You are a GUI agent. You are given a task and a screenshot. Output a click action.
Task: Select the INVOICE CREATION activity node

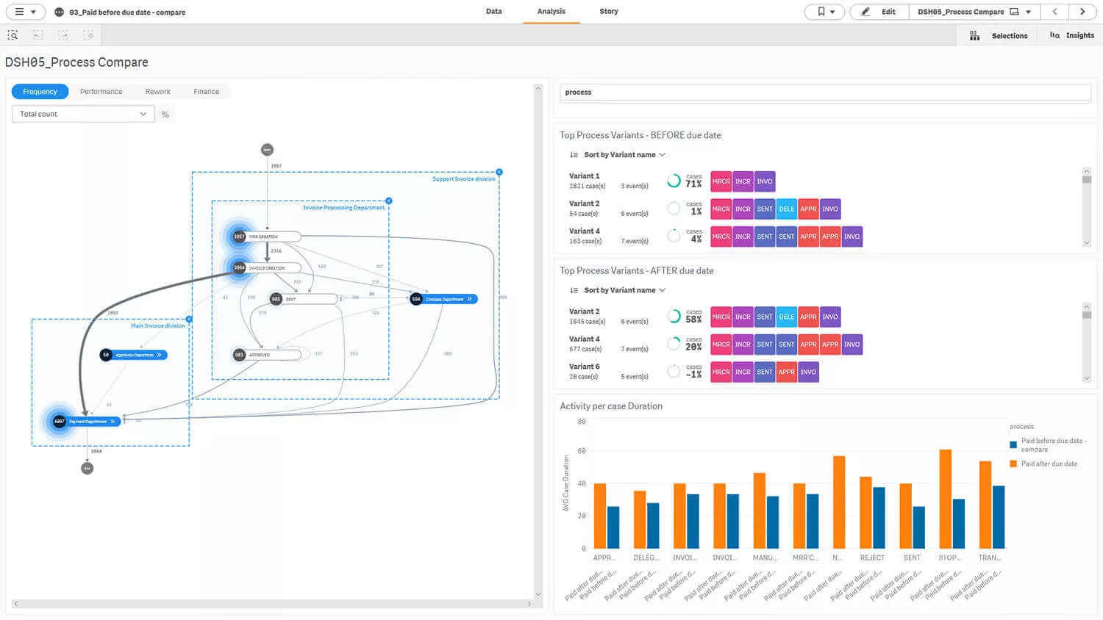coord(266,267)
